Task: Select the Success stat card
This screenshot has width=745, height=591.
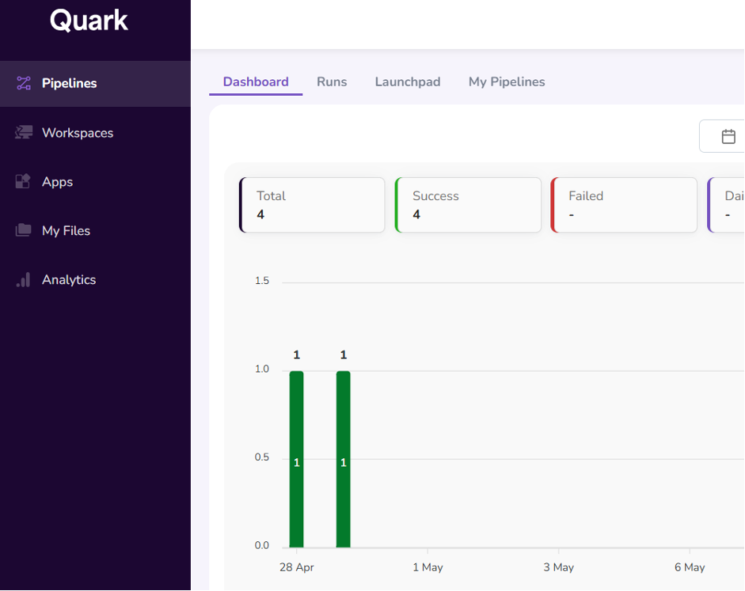Action: [468, 205]
